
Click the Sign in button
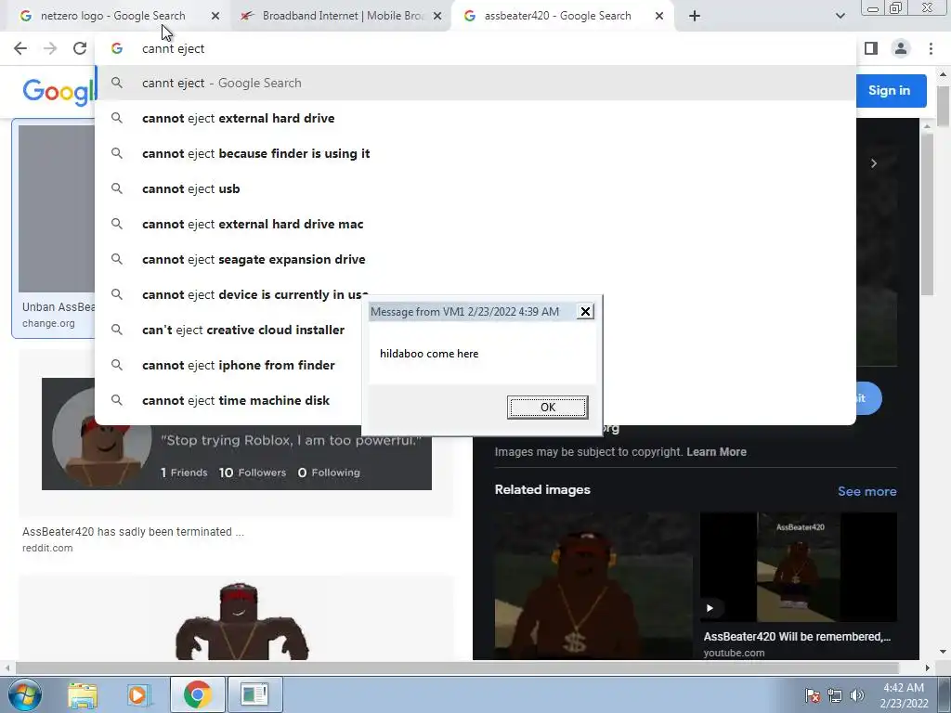pos(889,90)
